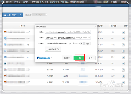Close the 新建下载任务 dialog with the X
Screen dimensions: 131x94
(x=95, y=27)
